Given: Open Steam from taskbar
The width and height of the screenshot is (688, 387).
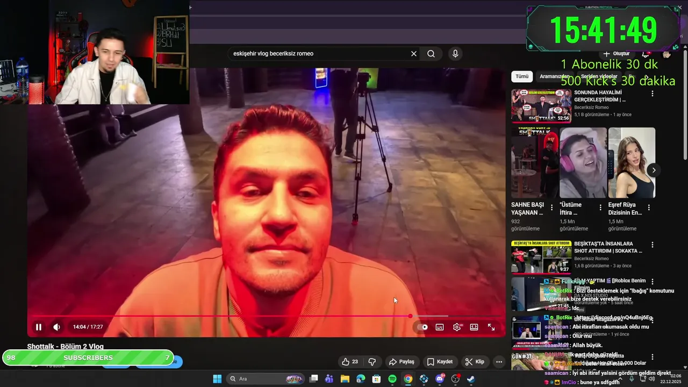Looking at the screenshot, I should pyautogui.click(x=471, y=379).
